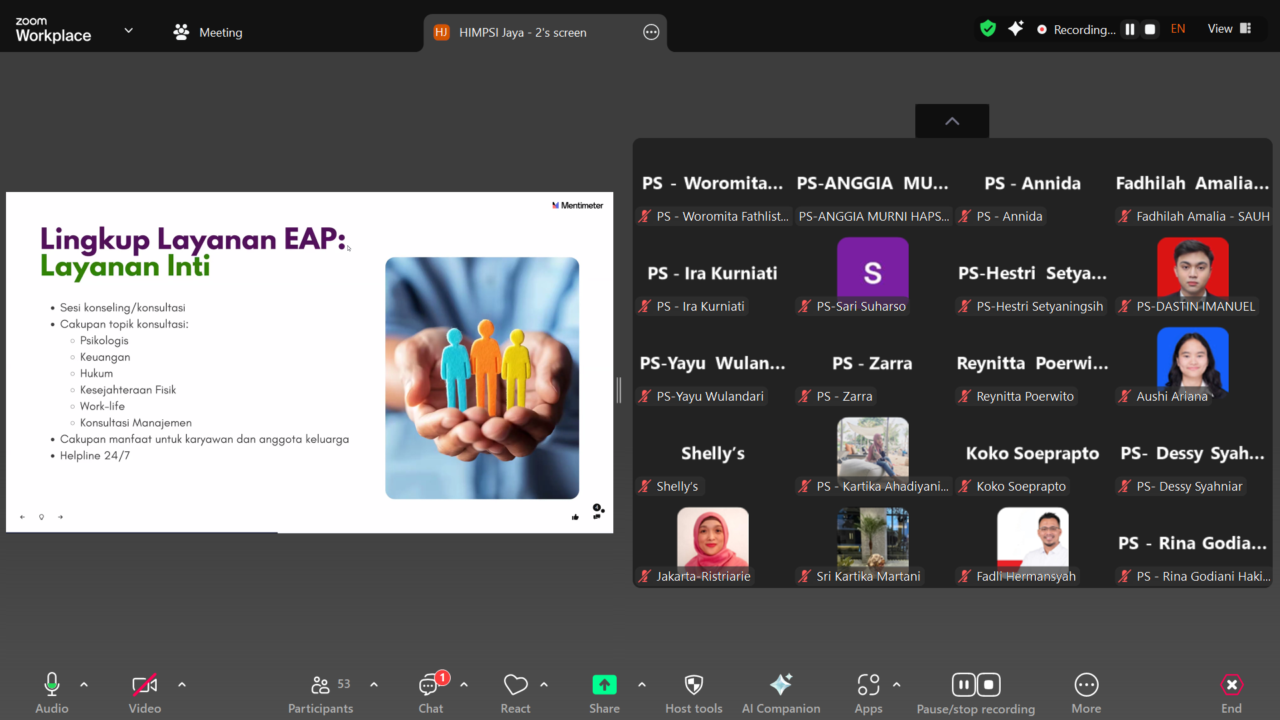Click the Mentimeter logo on the slide
The height and width of the screenshot is (720, 1280).
coord(577,205)
